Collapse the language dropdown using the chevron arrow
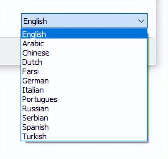The height and width of the screenshot is (159, 168). (x=141, y=21)
